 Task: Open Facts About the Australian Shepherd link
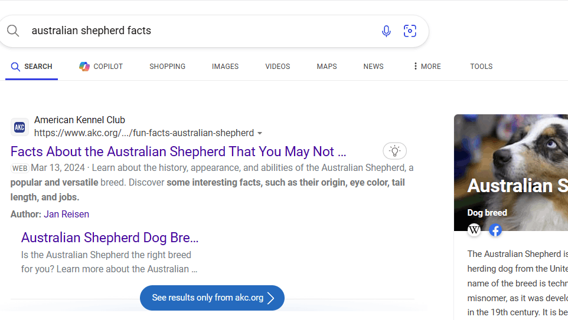point(178,151)
